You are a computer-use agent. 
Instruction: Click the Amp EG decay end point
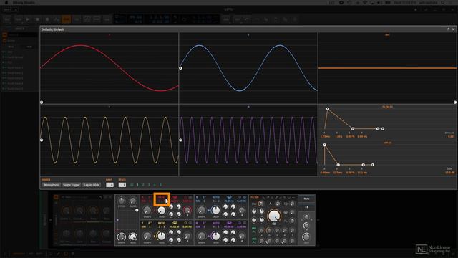click(338, 165)
